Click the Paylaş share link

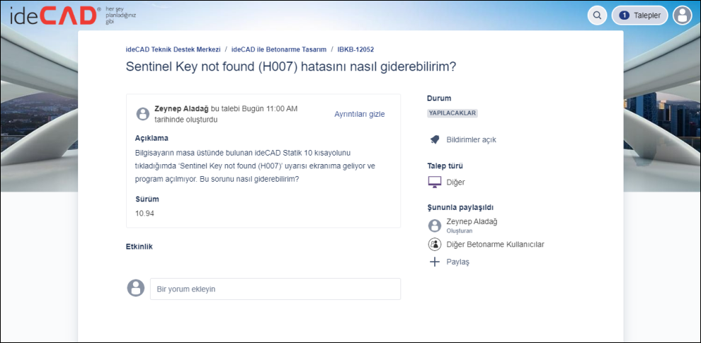pyautogui.click(x=457, y=262)
